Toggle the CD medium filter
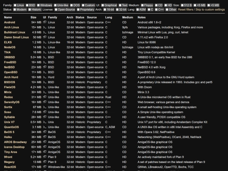 [156, 5]
